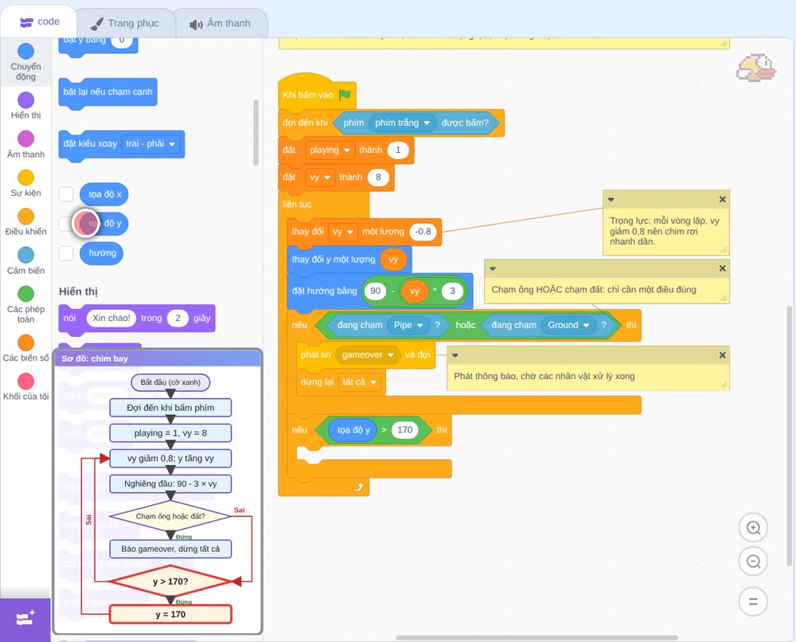
Task: Click the 'hướng' reporter block
Action: (102, 253)
